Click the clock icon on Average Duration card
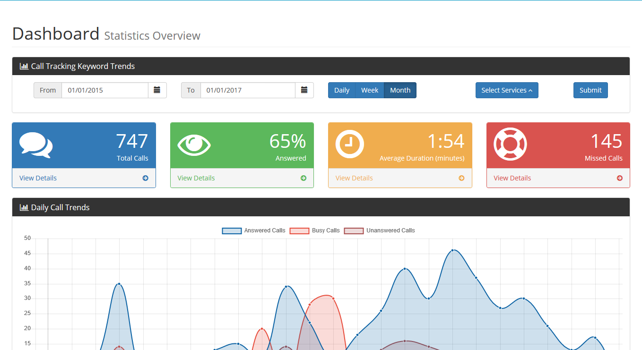This screenshot has height=350, width=642. (x=350, y=144)
